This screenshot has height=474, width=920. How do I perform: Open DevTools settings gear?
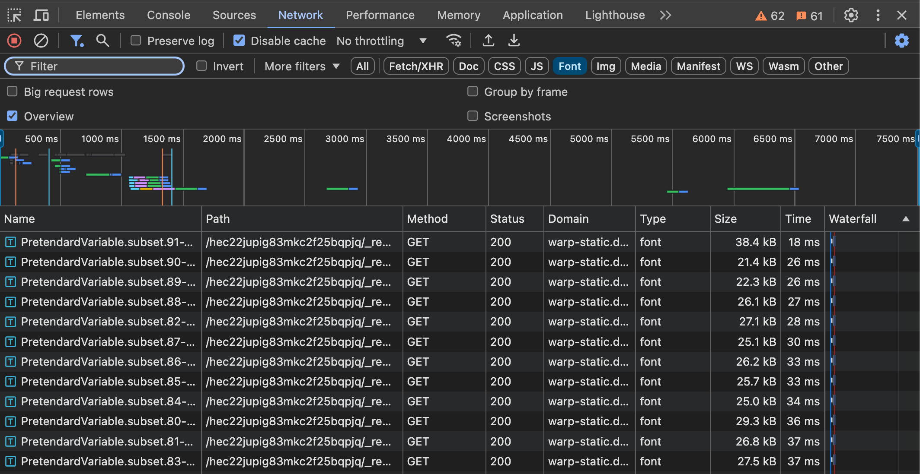point(851,16)
